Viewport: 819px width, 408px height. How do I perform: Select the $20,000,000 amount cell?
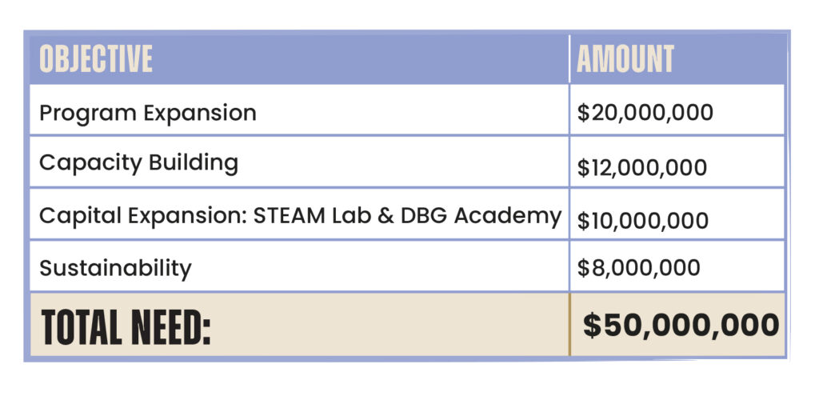coord(645,113)
